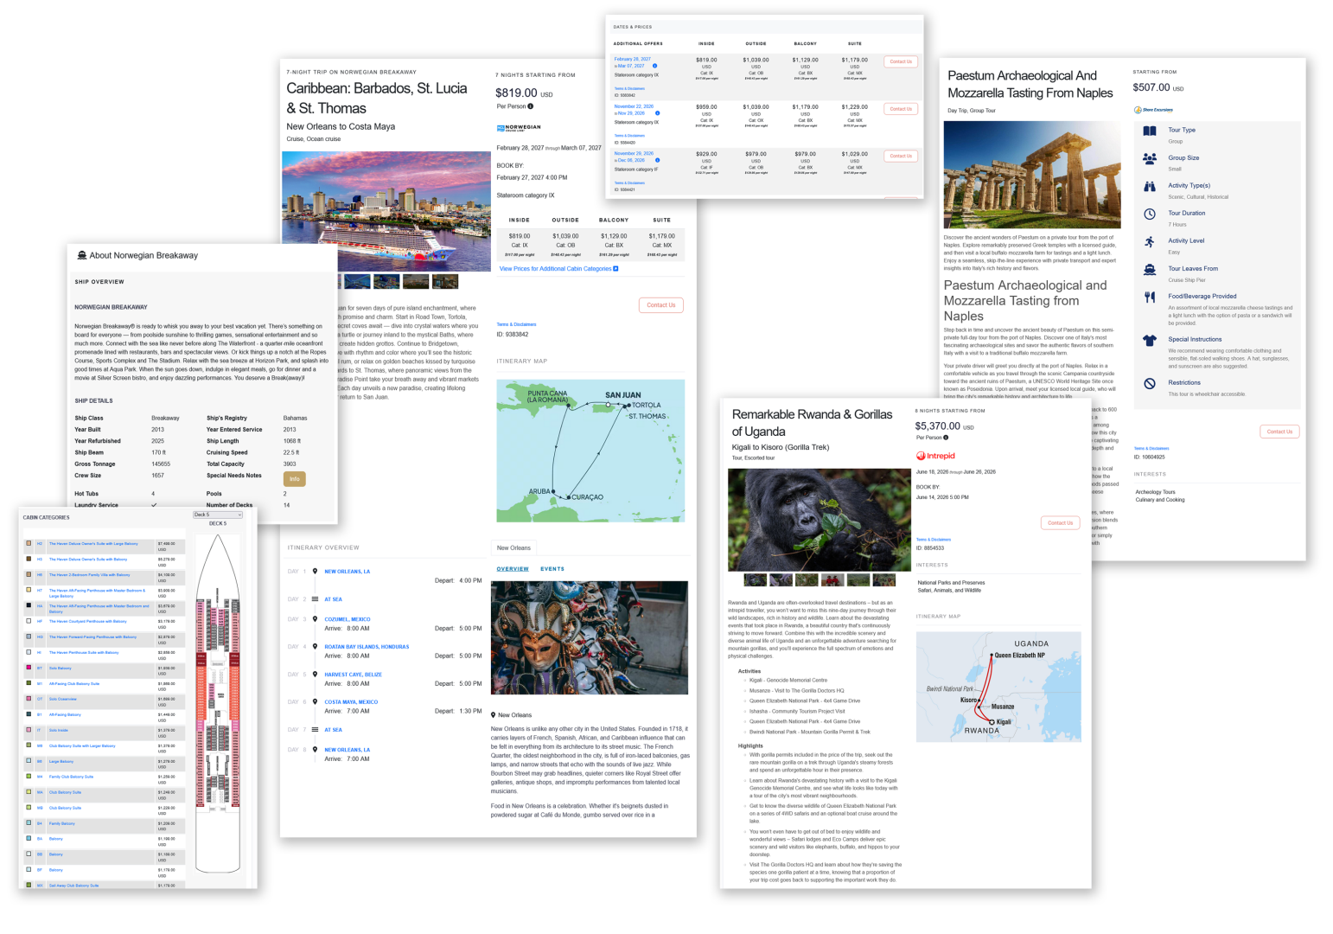Image resolution: width=1333 pixels, height=934 pixels.
Task: Select the New Orleans port tab
Action: tap(513, 547)
